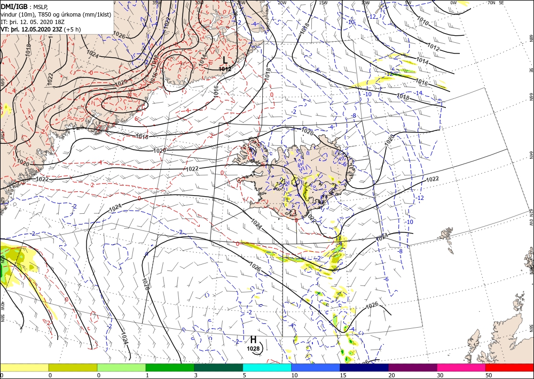Click the blue "-14" temperature label

click(419, 93)
